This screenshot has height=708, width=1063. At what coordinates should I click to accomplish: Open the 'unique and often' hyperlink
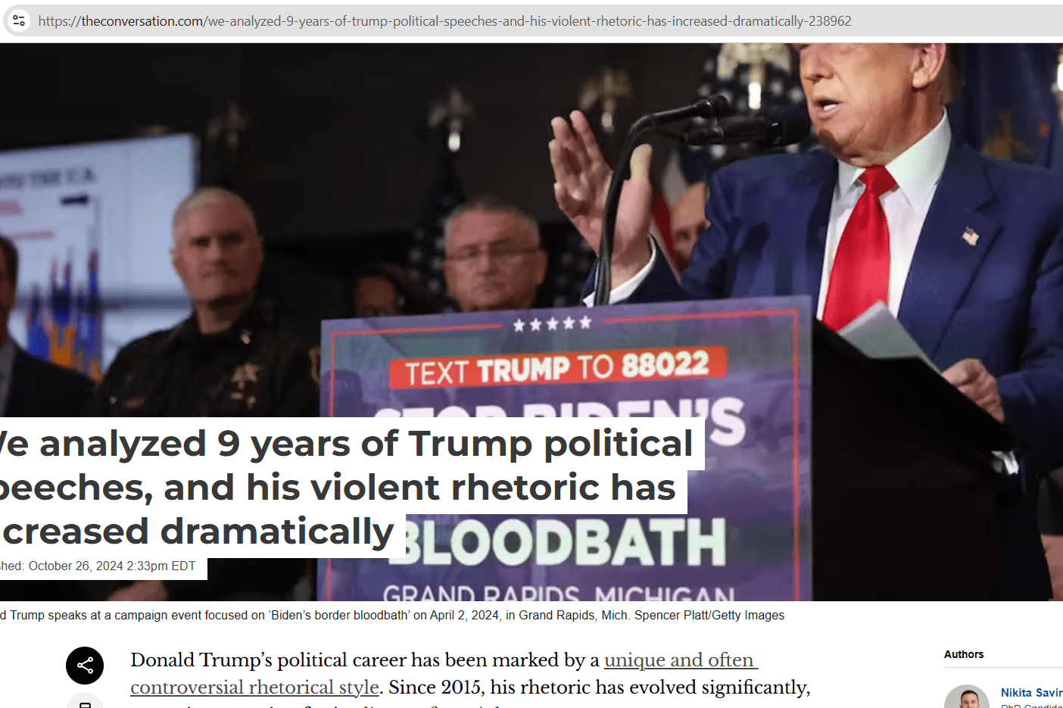point(681,660)
